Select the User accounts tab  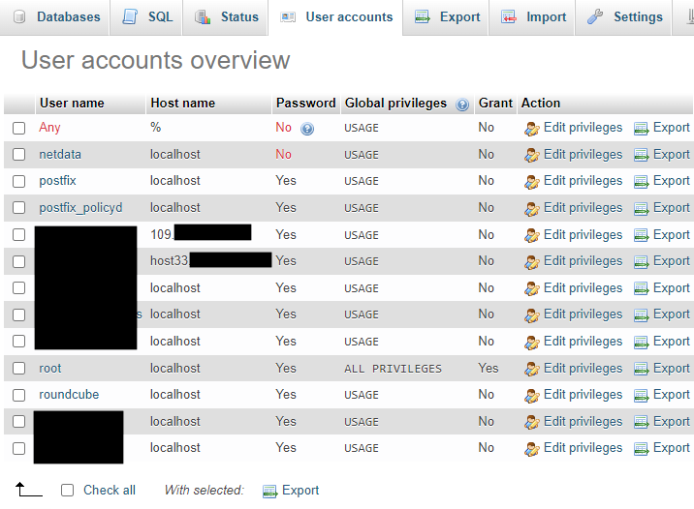click(335, 17)
